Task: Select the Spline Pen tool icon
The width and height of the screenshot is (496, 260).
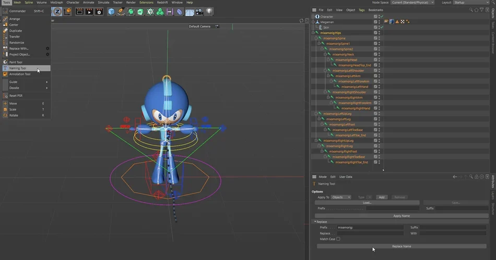Action: (121, 12)
